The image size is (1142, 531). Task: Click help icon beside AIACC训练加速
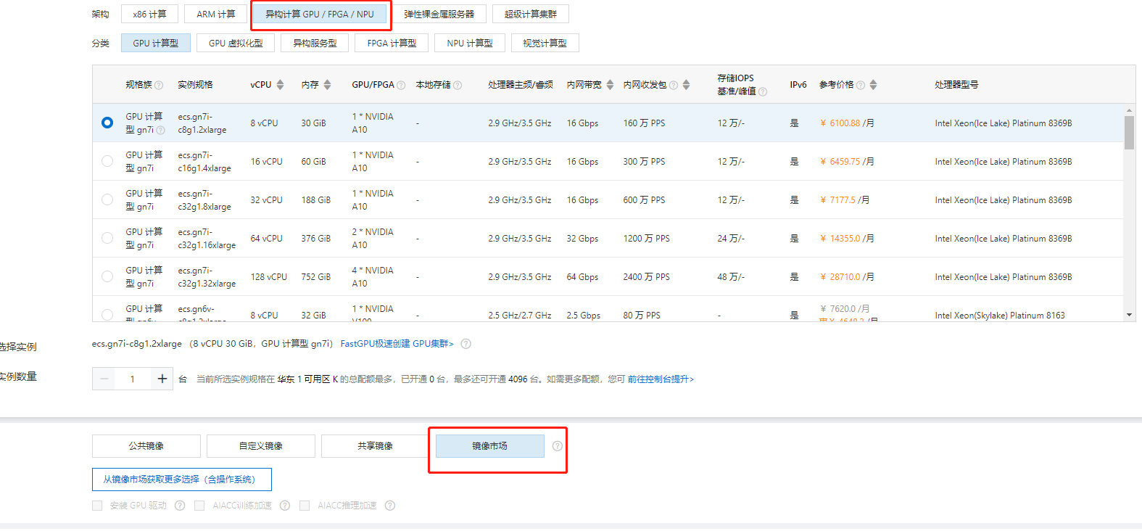click(x=285, y=506)
